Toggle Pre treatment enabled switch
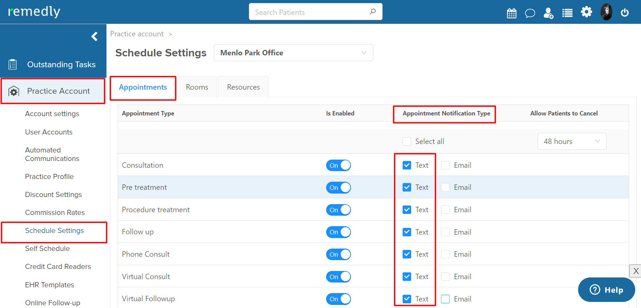The image size is (641, 308). click(x=338, y=187)
